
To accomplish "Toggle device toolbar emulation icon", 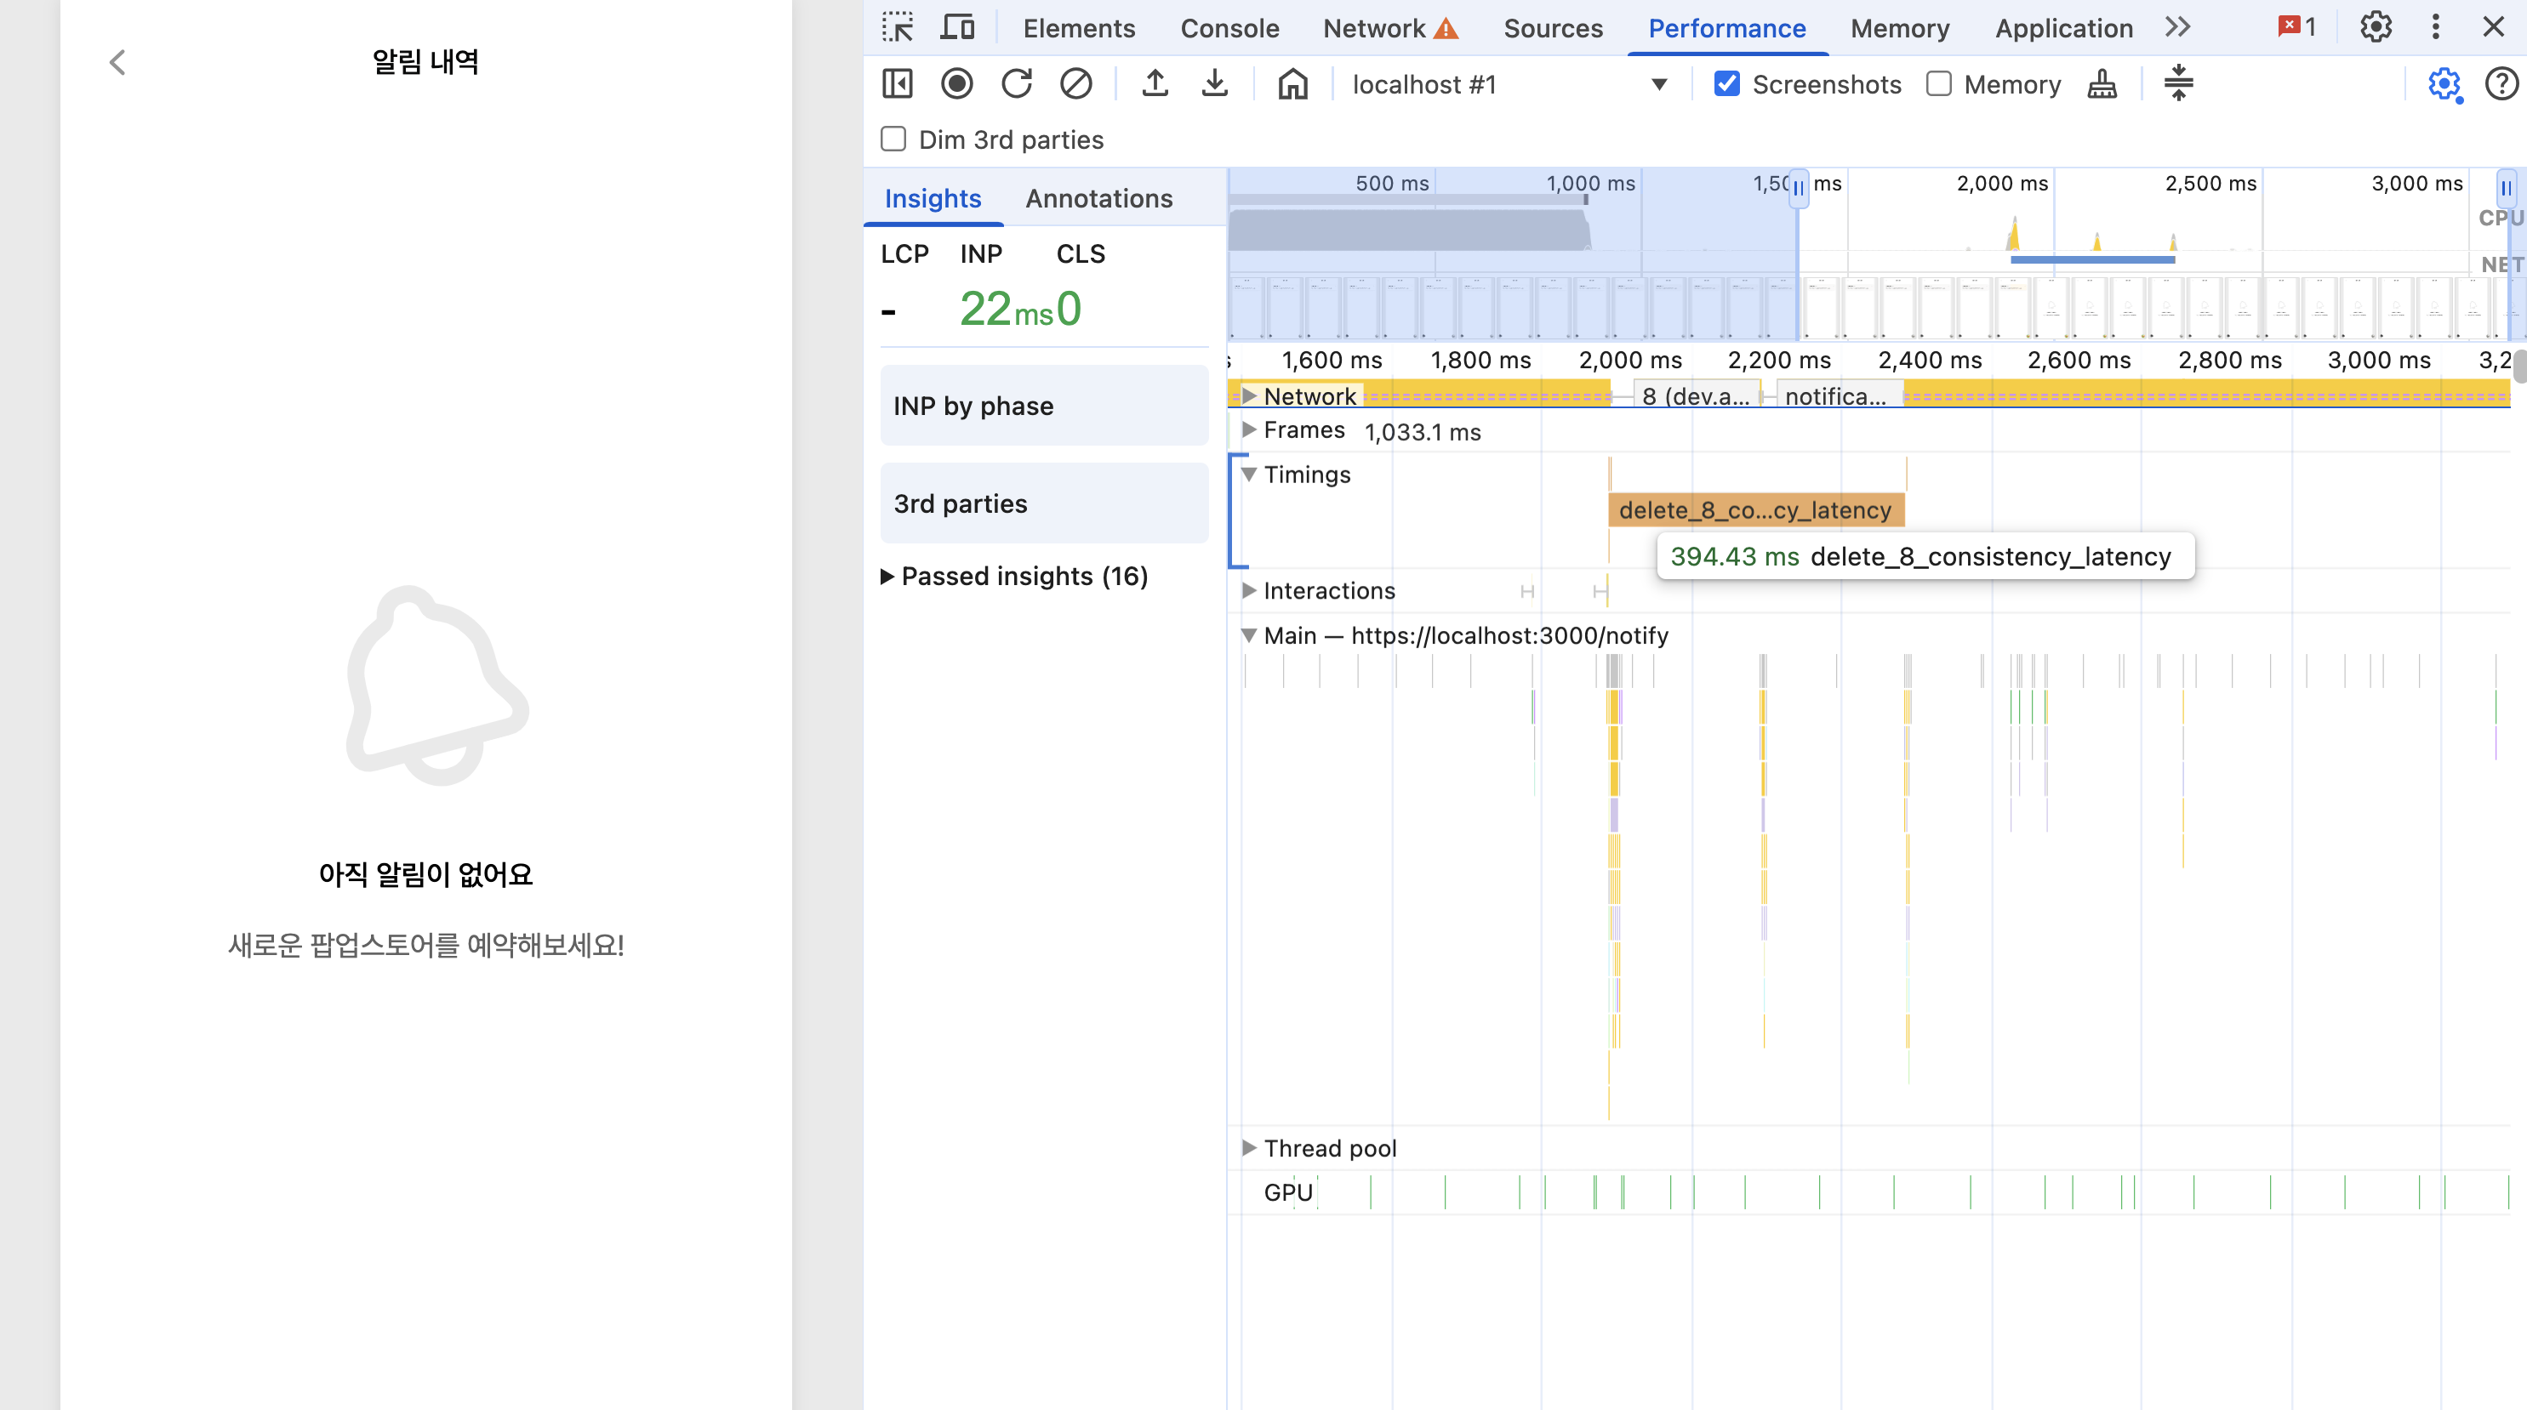I will [x=956, y=27].
